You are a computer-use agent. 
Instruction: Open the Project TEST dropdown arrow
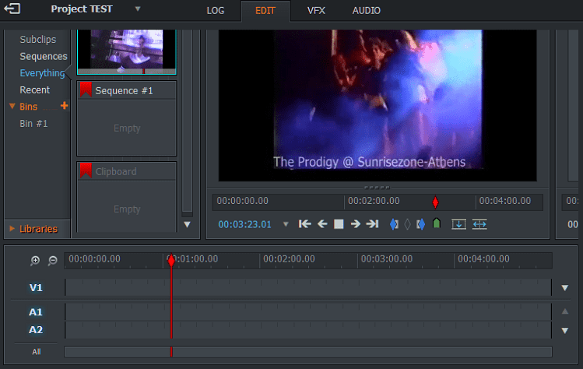[x=138, y=9]
